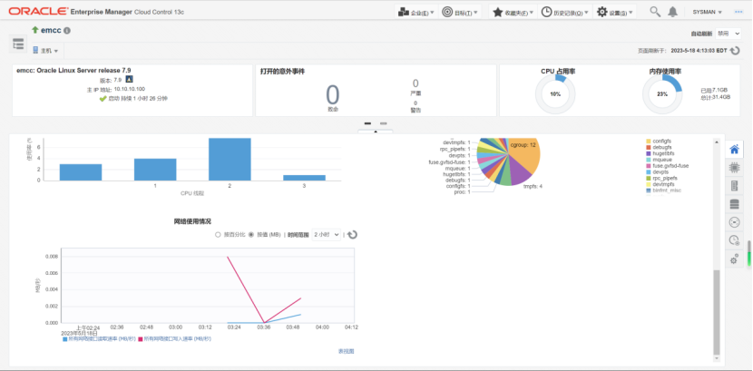Click the CPU 占用率 10% donut gauge
Screen dimensions: 753x371
555,94
